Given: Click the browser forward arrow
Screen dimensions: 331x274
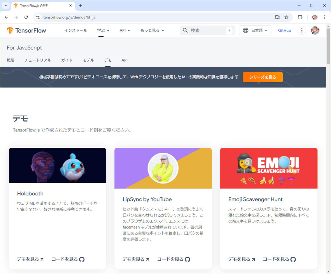Looking at the screenshot, I should pos(16,17).
